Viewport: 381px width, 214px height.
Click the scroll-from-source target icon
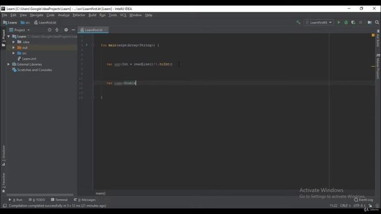point(49,30)
